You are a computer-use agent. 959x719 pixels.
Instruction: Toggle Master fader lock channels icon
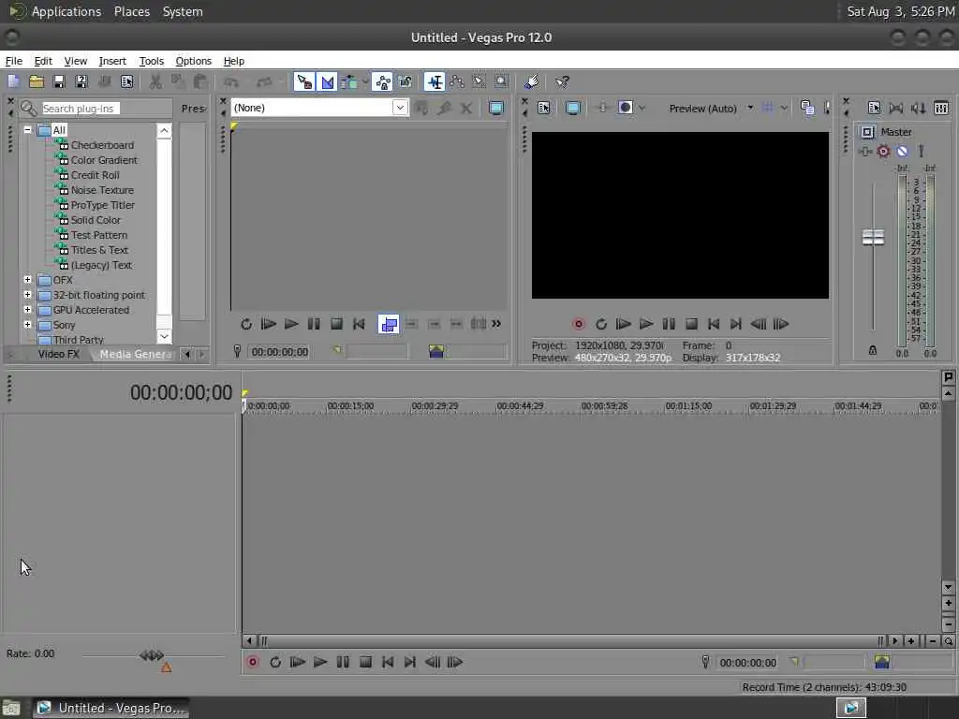click(x=873, y=350)
